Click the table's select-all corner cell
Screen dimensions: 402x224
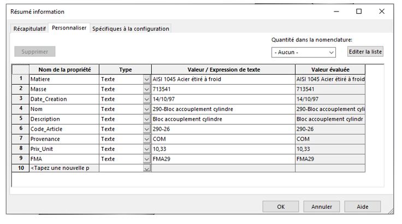click(x=21, y=69)
